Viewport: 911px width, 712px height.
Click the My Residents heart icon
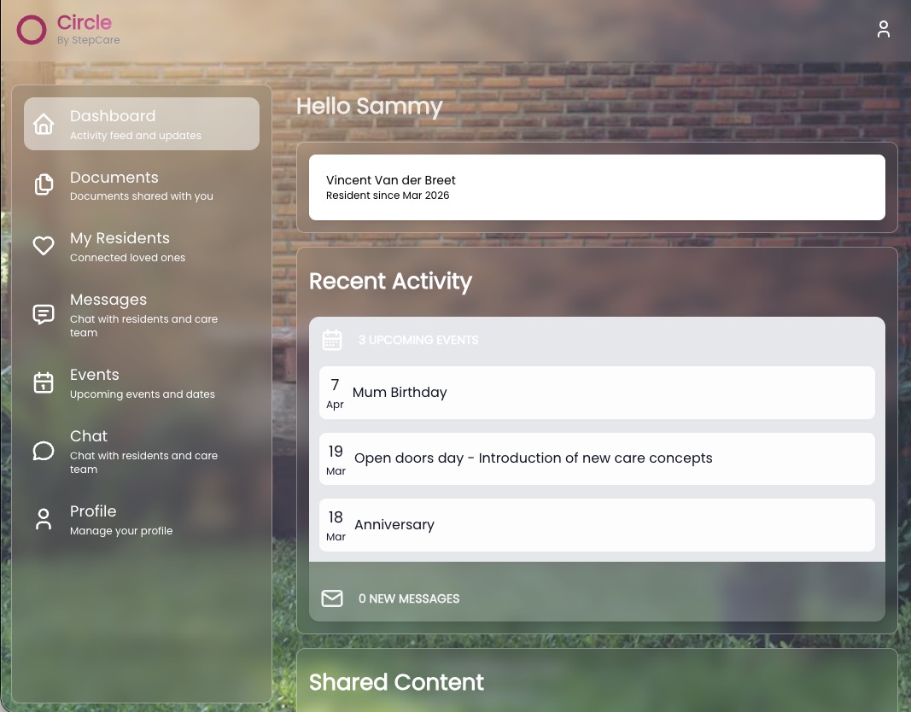[44, 245]
